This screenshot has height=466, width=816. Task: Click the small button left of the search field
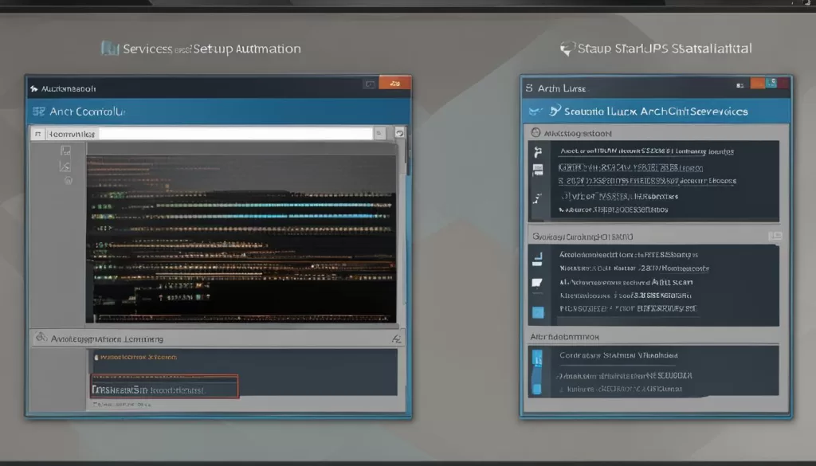tap(38, 134)
